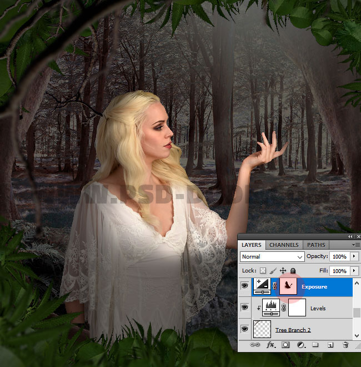Screen dimensions: 361x367
Task: Hide the Tree Branch 2 layer
Action: tap(245, 329)
